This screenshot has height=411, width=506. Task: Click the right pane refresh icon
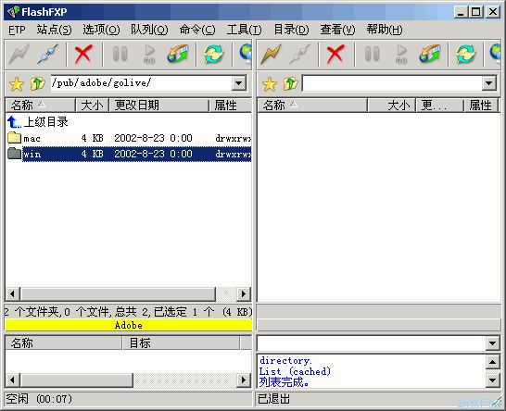(465, 54)
